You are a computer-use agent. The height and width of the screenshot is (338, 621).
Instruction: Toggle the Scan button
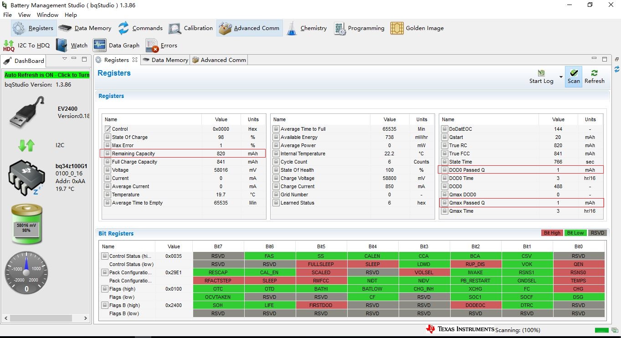(574, 77)
